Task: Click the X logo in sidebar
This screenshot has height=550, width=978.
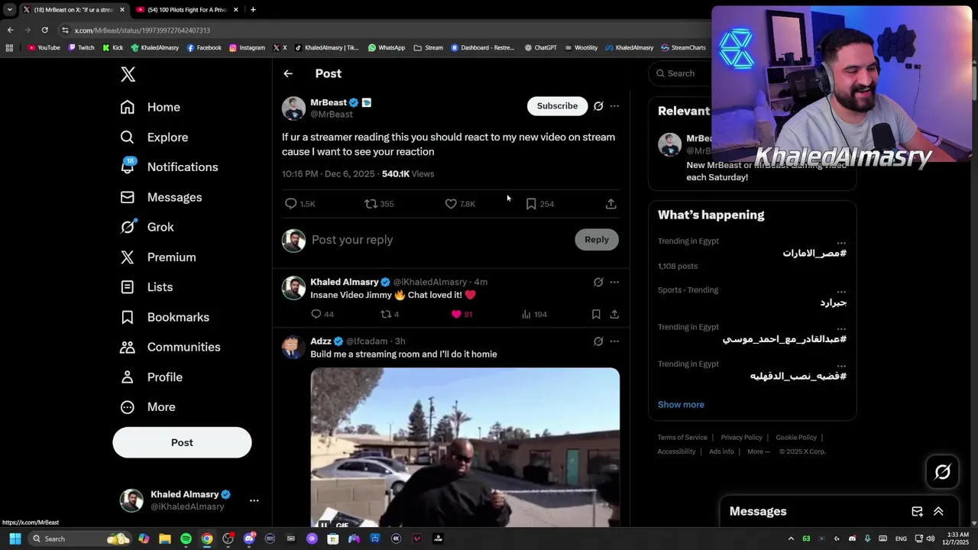Action: (x=128, y=74)
